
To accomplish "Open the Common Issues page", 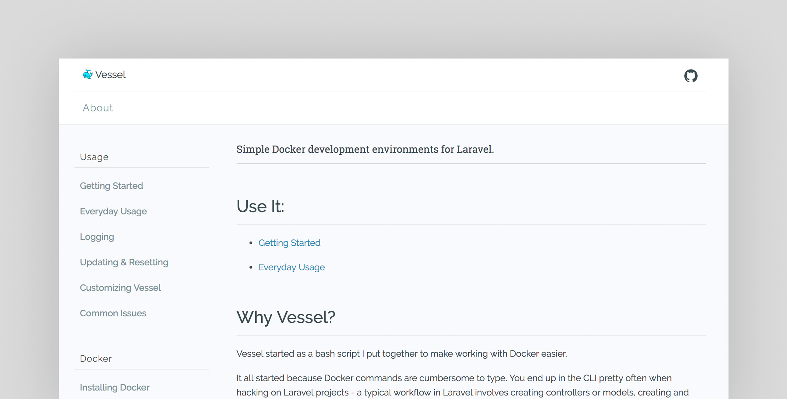I will (113, 313).
